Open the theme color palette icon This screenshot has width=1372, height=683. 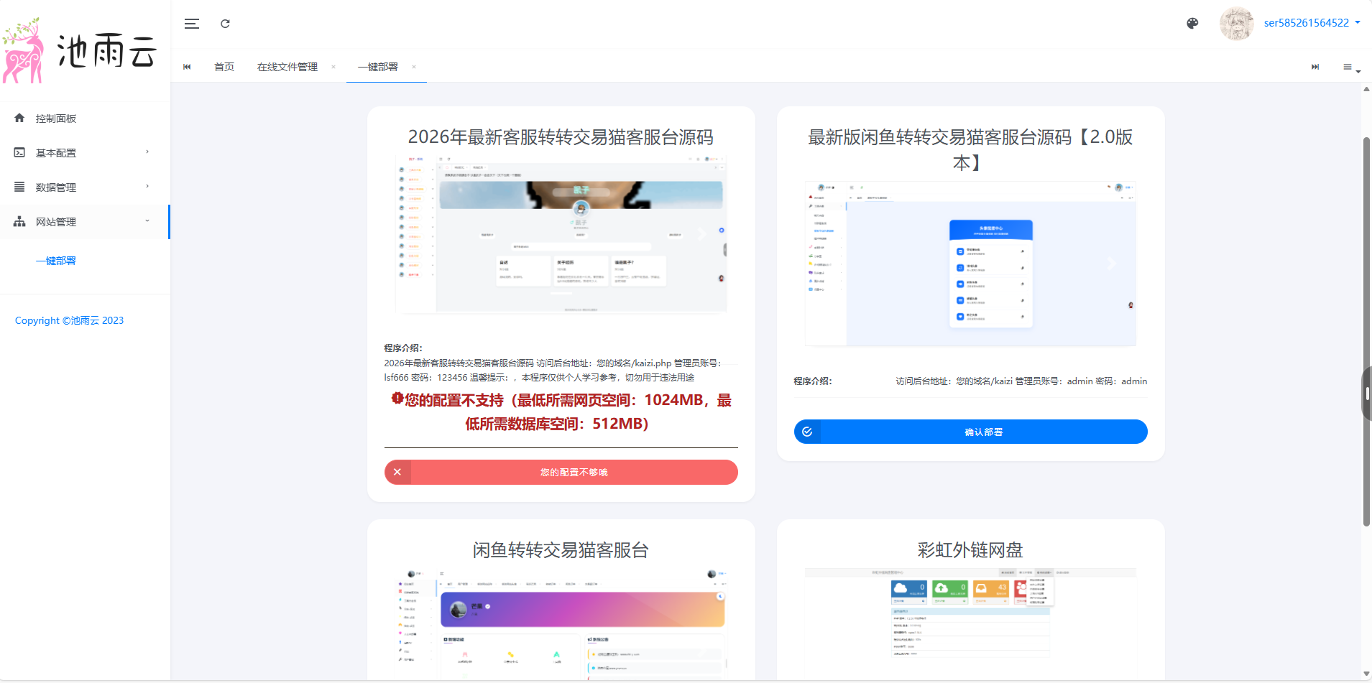click(1192, 23)
